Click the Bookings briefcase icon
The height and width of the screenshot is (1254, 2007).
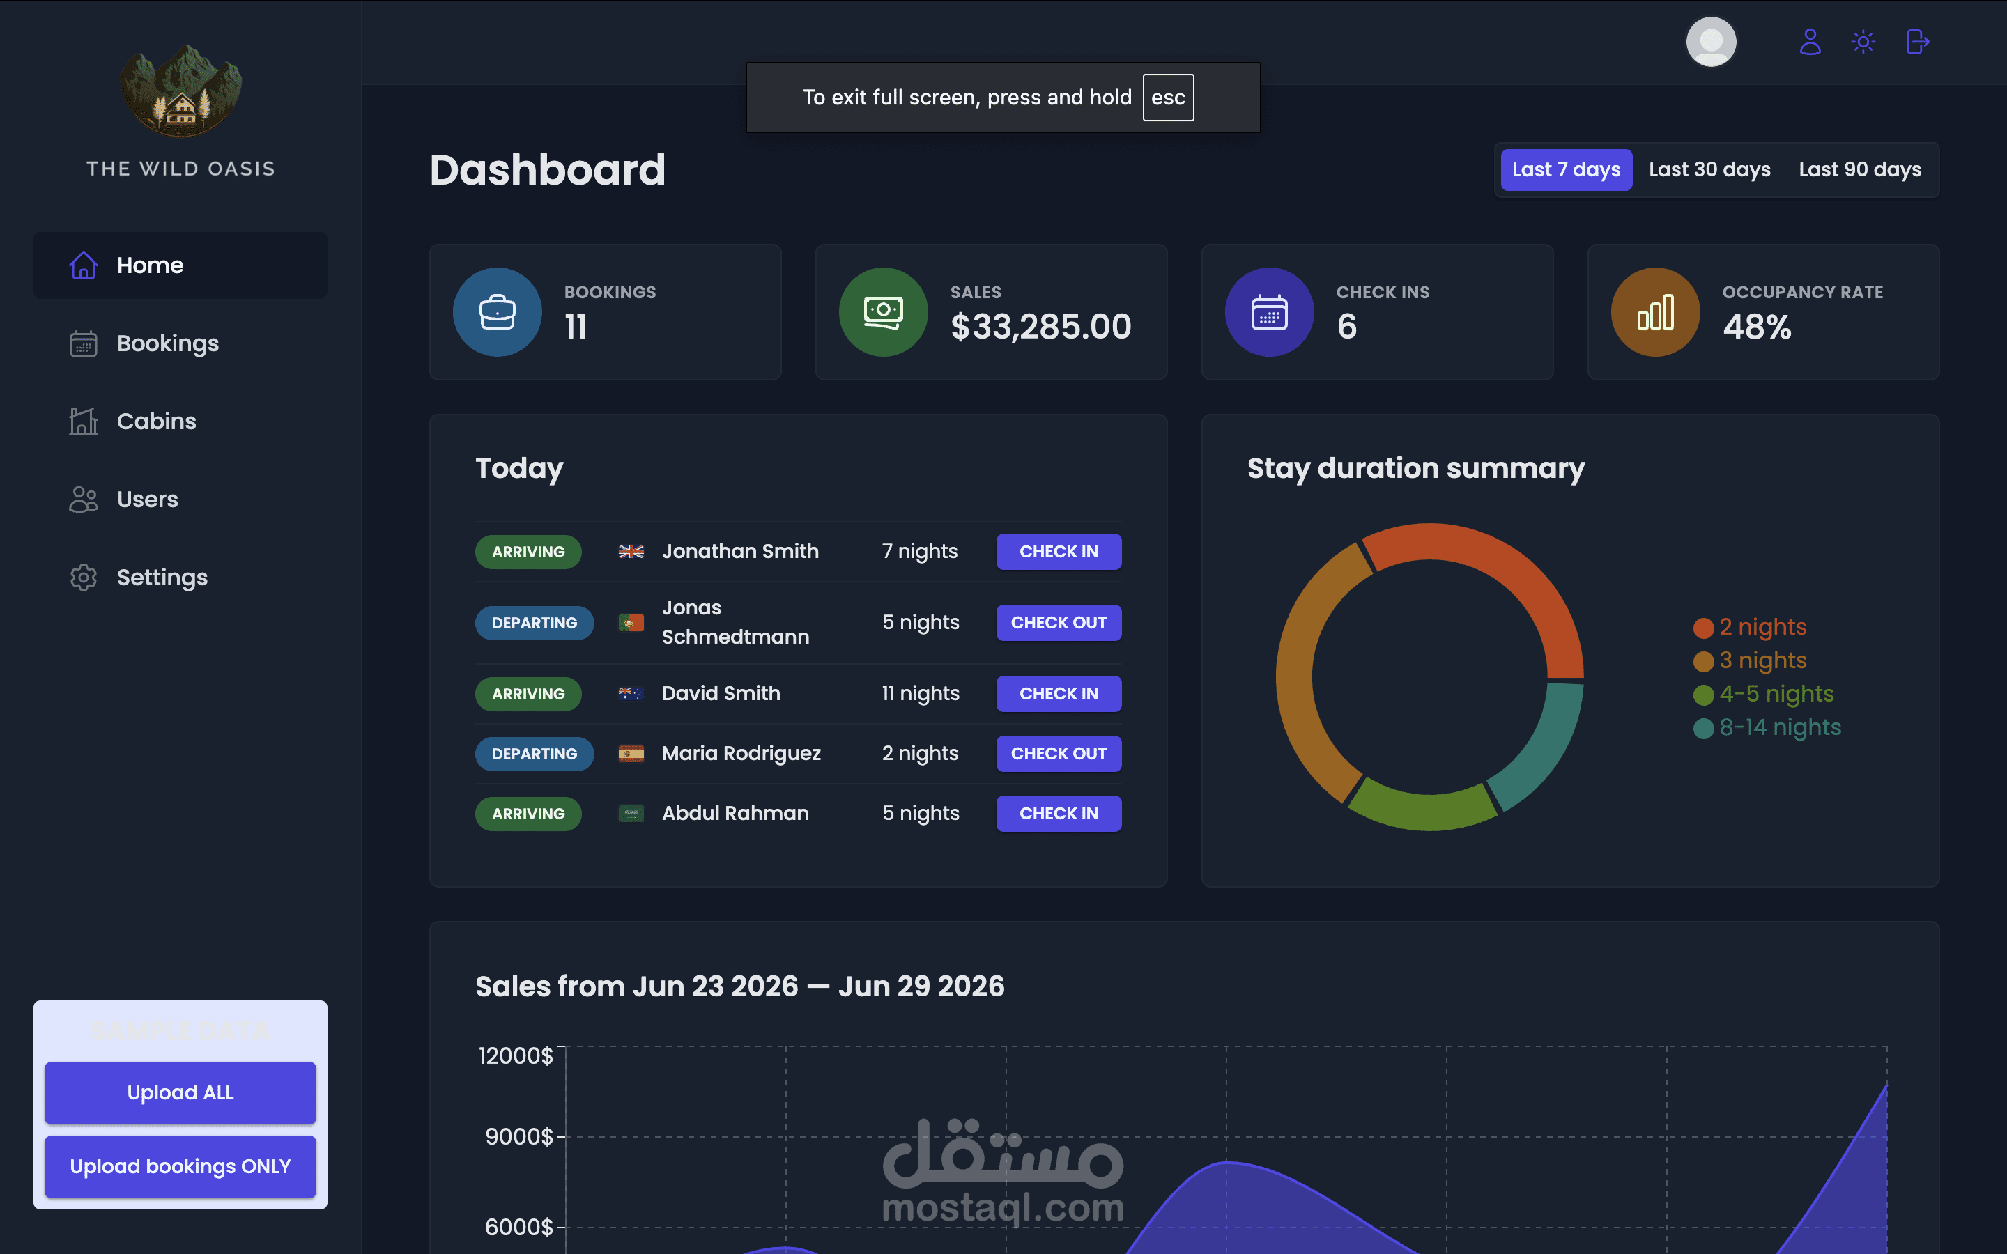tap(497, 312)
